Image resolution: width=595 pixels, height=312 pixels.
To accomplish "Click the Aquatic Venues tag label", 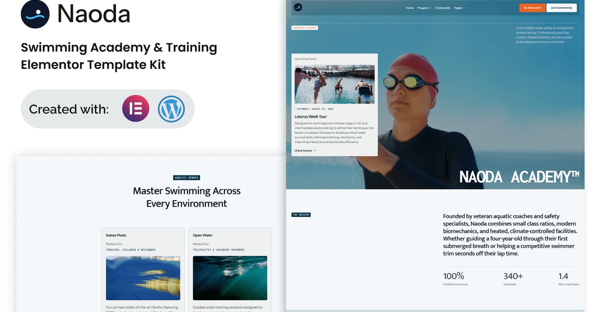I will tap(186, 178).
